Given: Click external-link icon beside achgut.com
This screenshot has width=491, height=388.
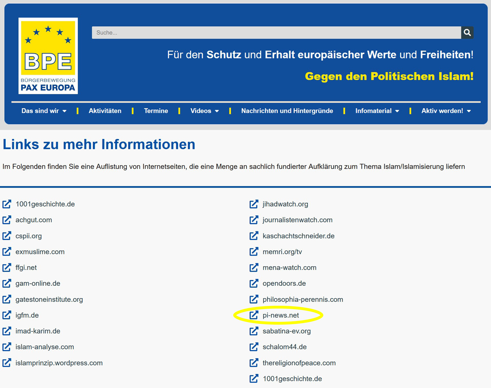Looking at the screenshot, I should (7, 220).
